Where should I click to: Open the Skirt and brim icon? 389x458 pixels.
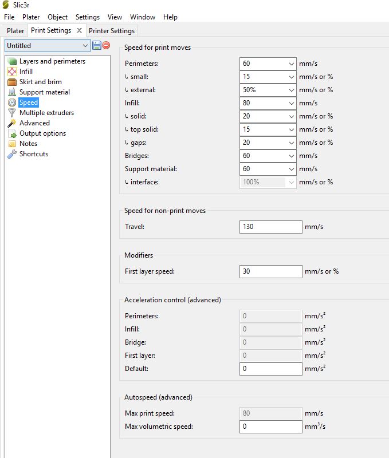pyautogui.click(x=12, y=82)
